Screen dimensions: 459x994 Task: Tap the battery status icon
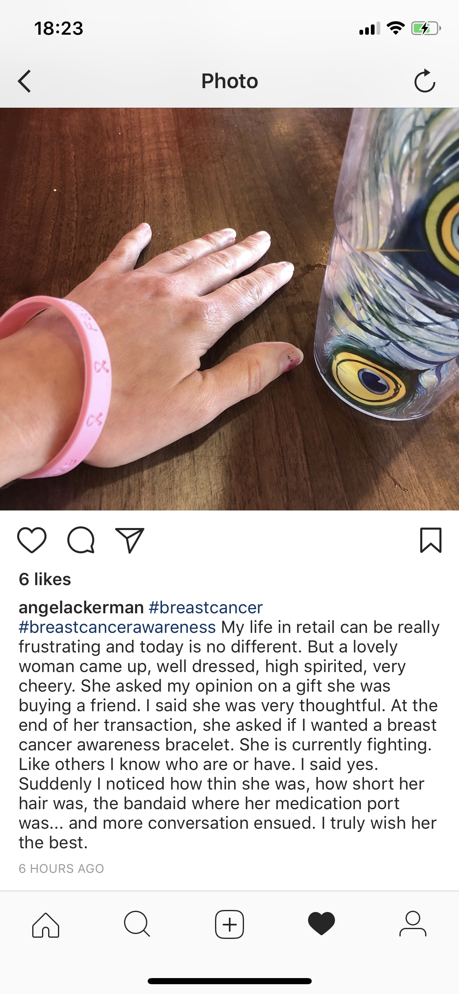click(x=426, y=28)
